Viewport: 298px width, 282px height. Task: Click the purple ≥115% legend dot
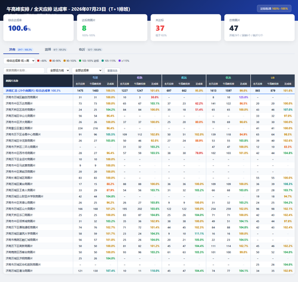(x=120, y=61)
